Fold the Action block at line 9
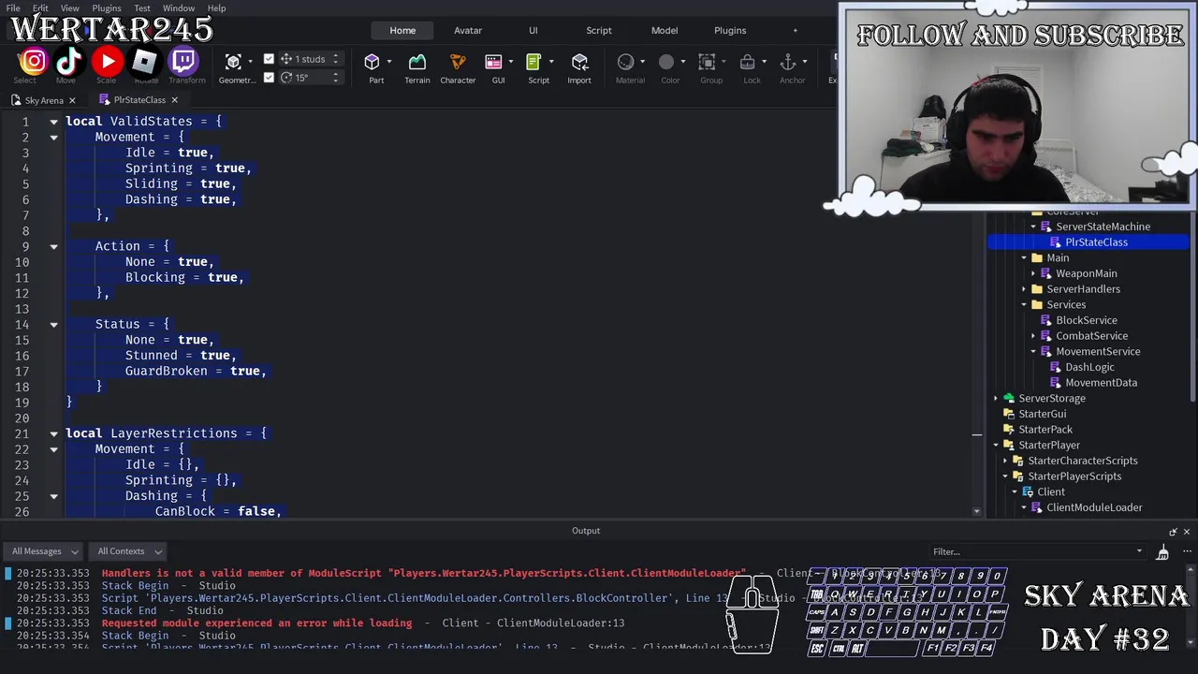The height and width of the screenshot is (674, 1198). click(x=53, y=246)
